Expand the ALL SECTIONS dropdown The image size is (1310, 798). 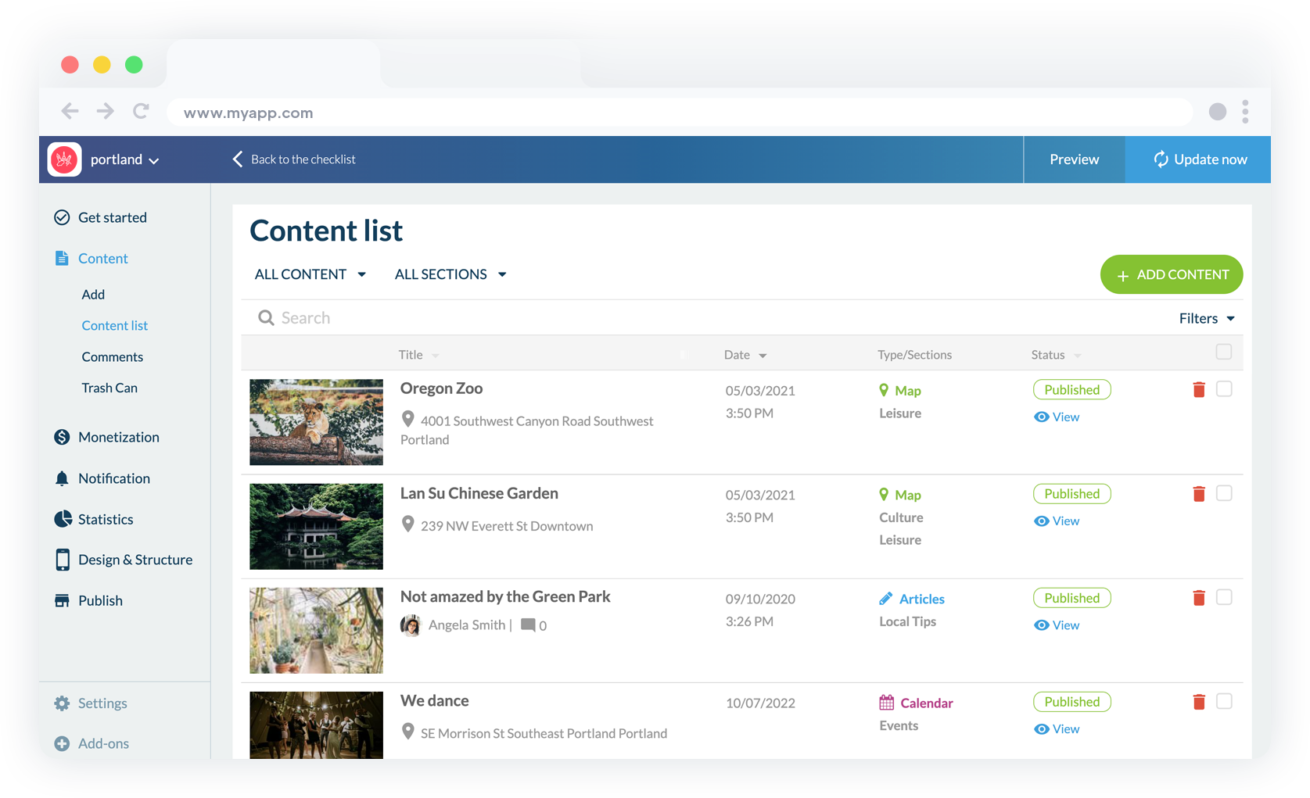450,274
